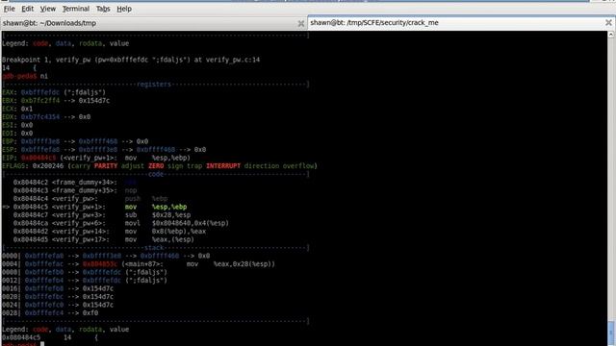Click the EIP register line
The image size is (616, 346).
(x=96, y=158)
